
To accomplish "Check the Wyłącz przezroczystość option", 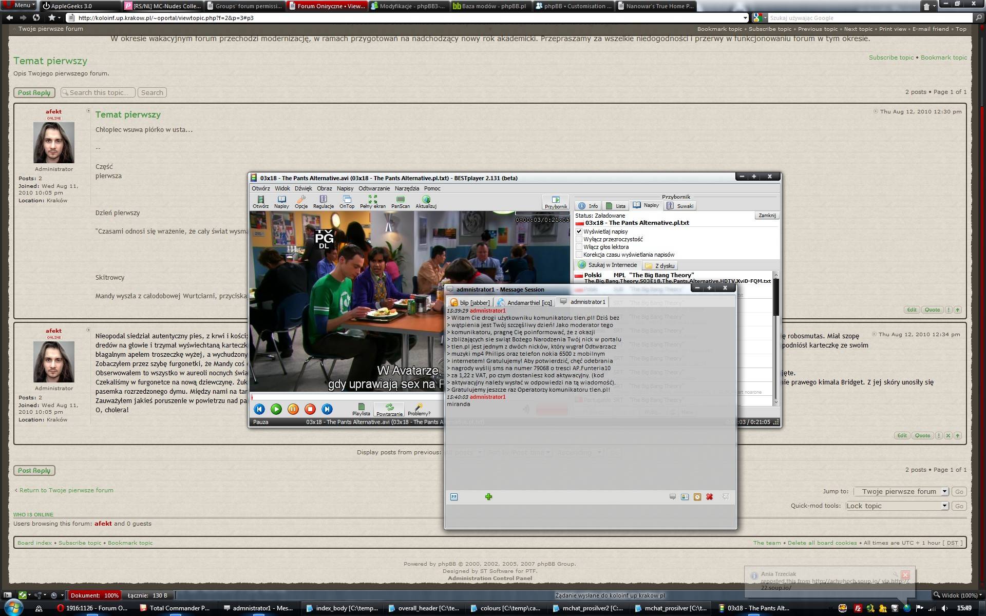I will (579, 239).
